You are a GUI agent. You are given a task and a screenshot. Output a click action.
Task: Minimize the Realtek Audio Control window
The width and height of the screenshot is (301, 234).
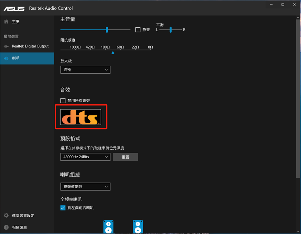(x=271, y=4)
